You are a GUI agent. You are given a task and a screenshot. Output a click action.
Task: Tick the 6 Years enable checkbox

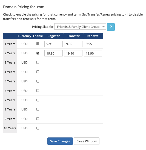(x=38, y=91)
